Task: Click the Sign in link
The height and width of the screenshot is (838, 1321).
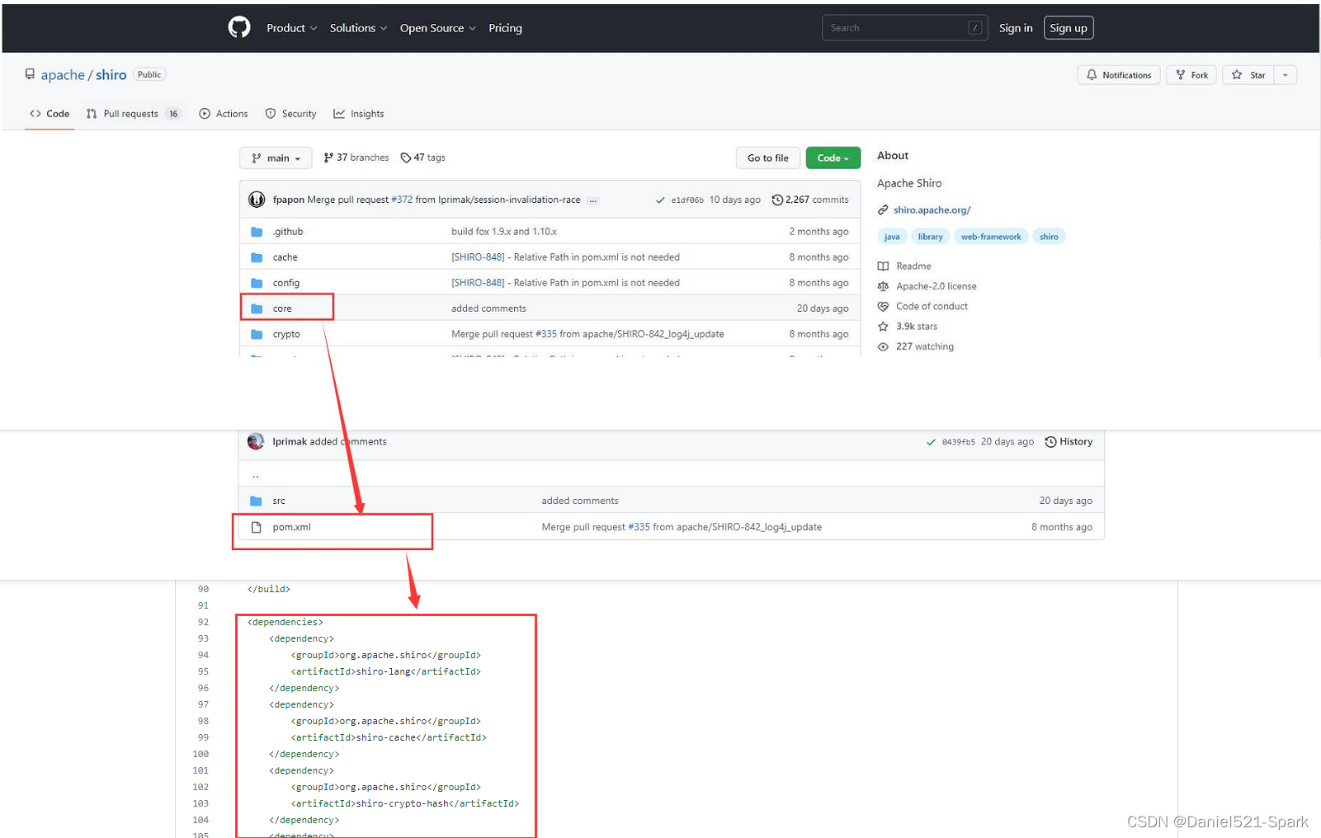Action: tap(1016, 28)
